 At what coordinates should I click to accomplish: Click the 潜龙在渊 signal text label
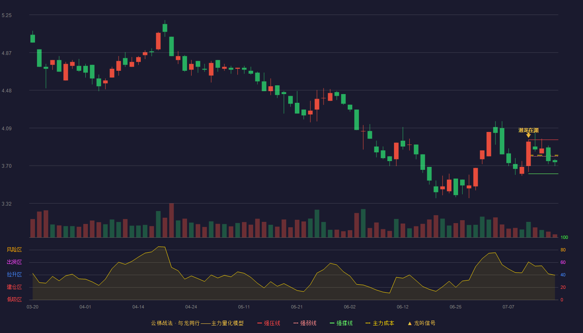pyautogui.click(x=528, y=130)
